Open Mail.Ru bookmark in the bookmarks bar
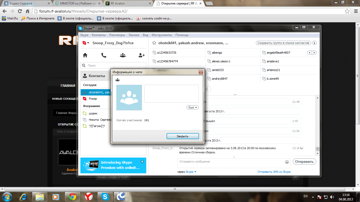Viewport: 360px width, 202px height. [x=10, y=18]
